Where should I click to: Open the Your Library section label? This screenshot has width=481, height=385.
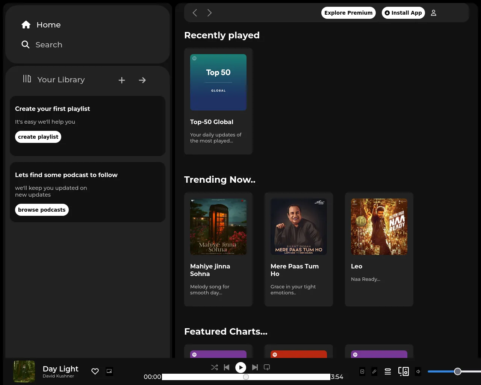[x=61, y=80]
